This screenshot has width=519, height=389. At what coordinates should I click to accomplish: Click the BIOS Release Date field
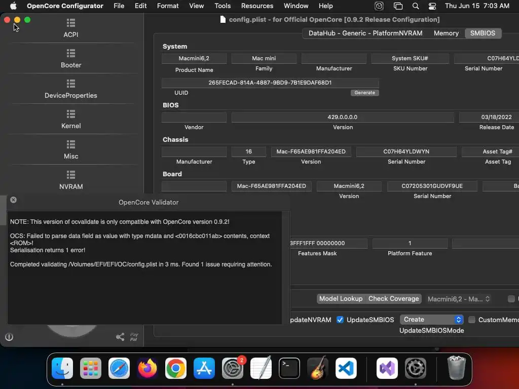489,117
